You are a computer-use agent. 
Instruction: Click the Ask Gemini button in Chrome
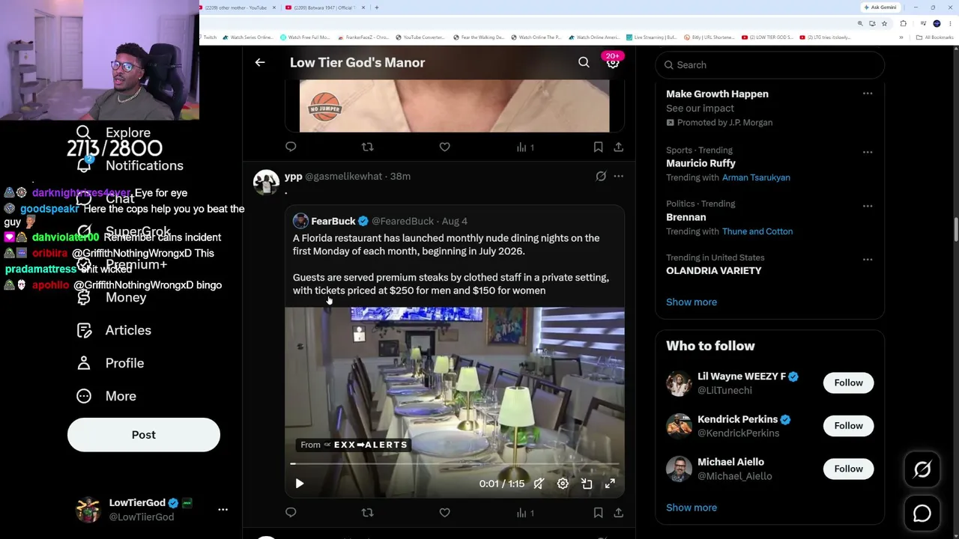pos(880,7)
